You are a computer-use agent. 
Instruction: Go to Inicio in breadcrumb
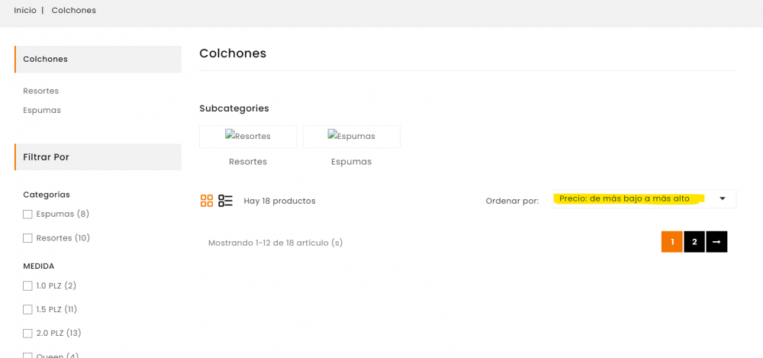pos(25,11)
